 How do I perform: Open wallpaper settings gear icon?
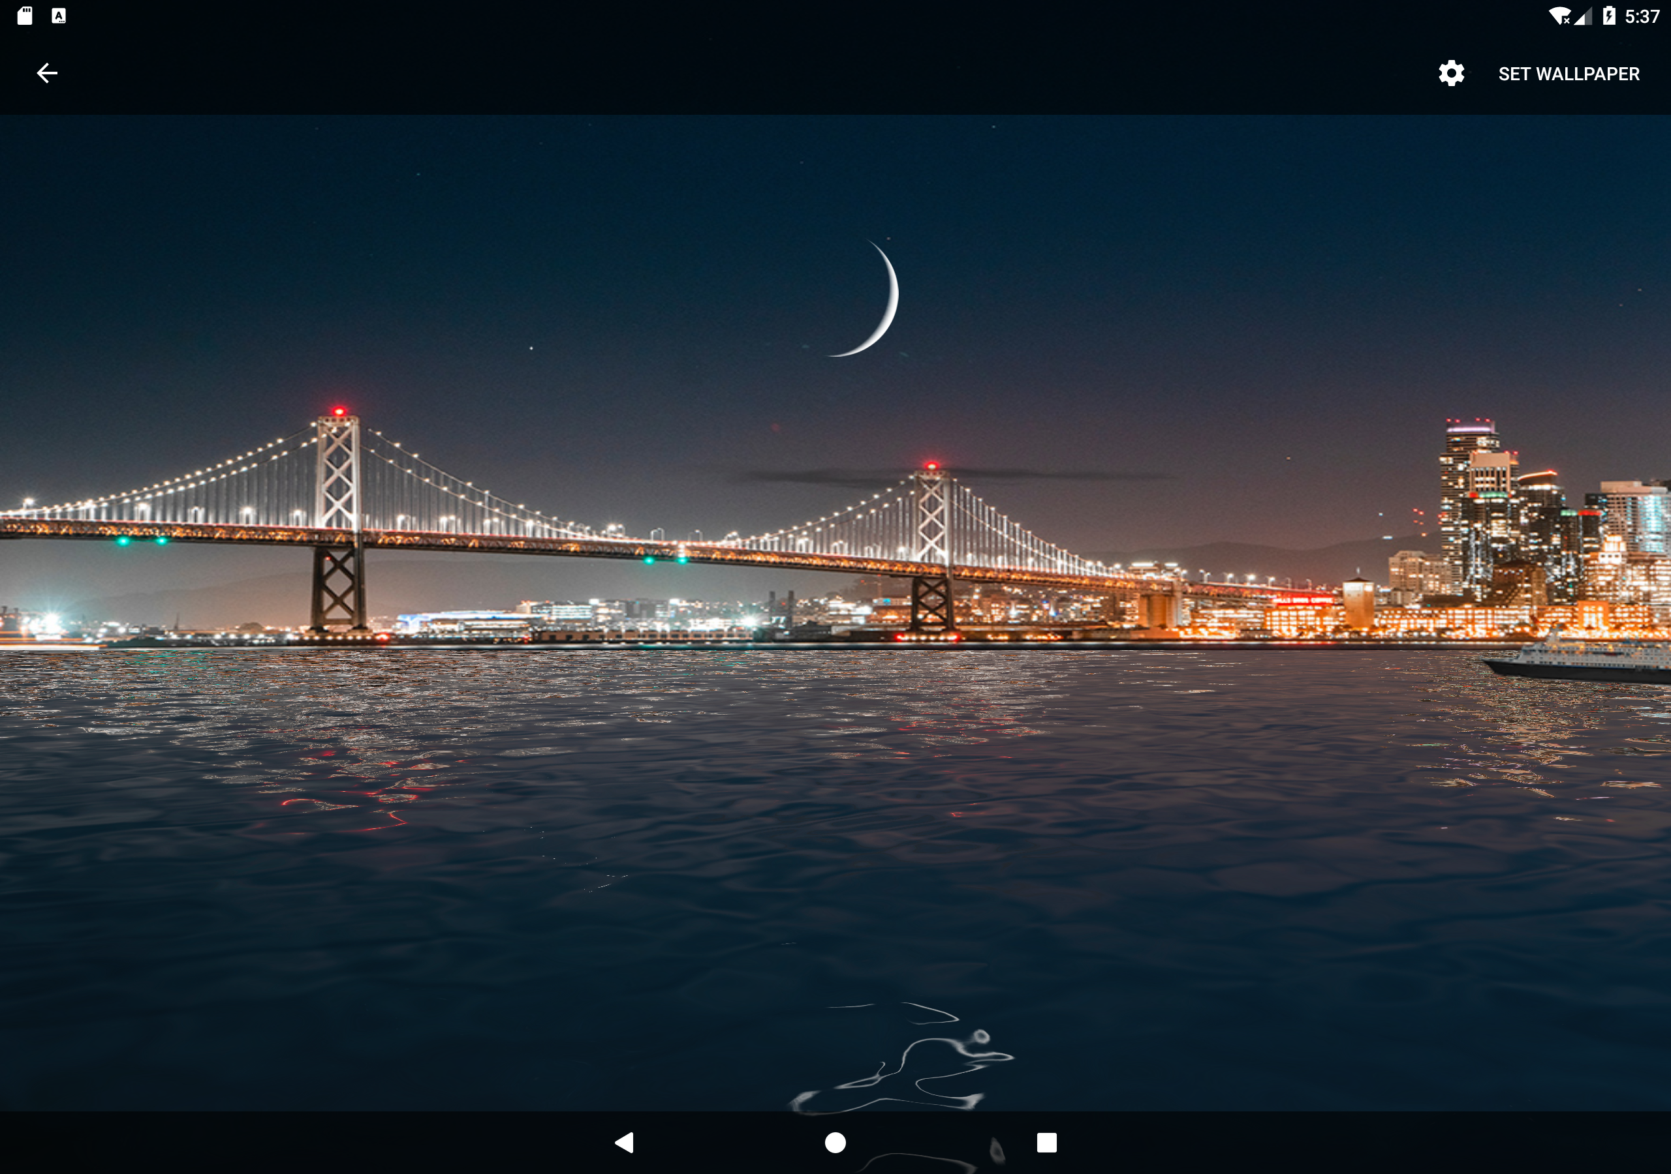[x=1450, y=74]
